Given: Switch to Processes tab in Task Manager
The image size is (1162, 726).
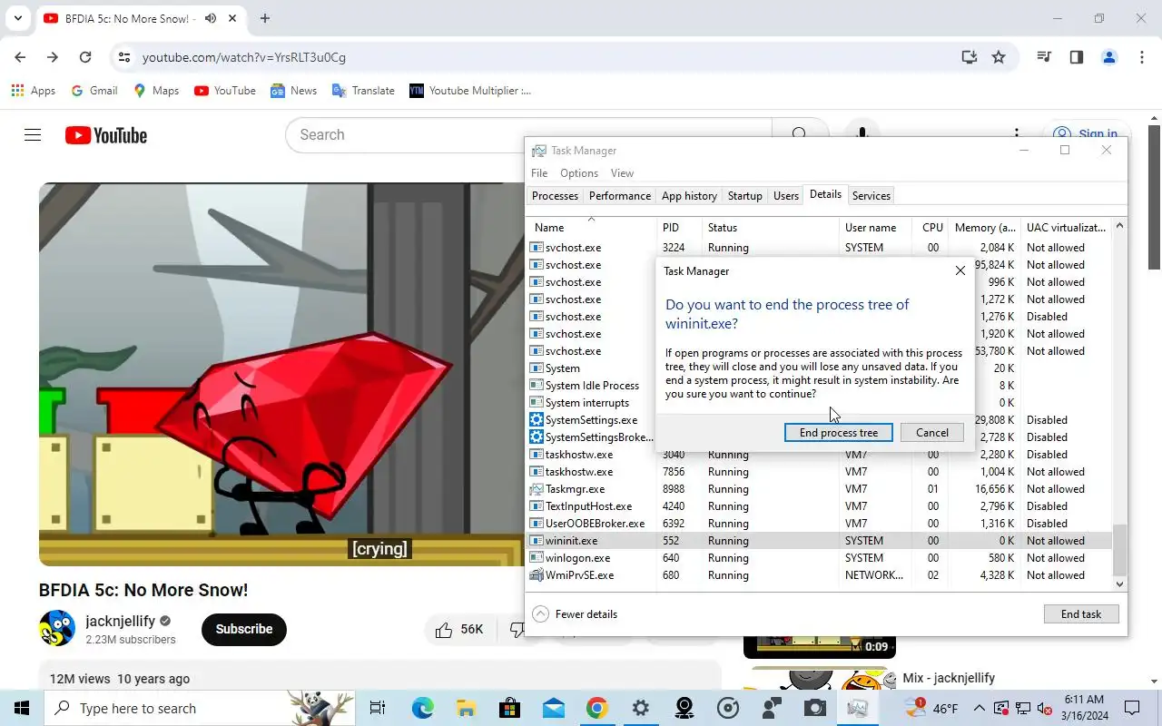Looking at the screenshot, I should (555, 196).
